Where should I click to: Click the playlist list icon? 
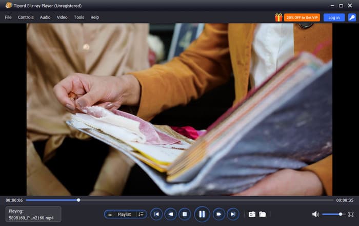point(110,214)
